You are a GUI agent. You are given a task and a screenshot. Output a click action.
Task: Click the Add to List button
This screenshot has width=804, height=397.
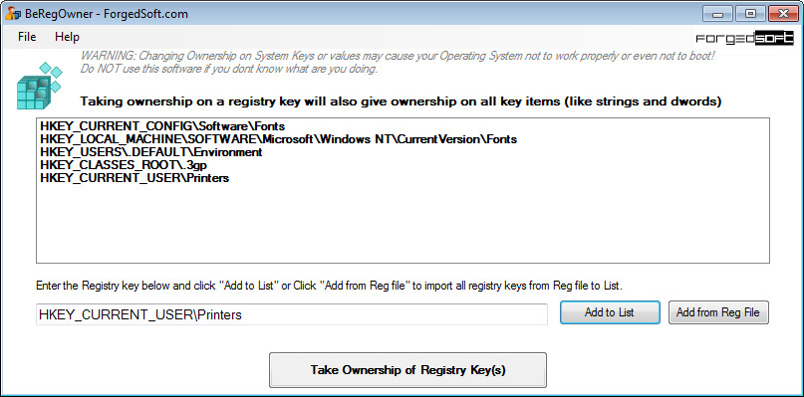[610, 312]
